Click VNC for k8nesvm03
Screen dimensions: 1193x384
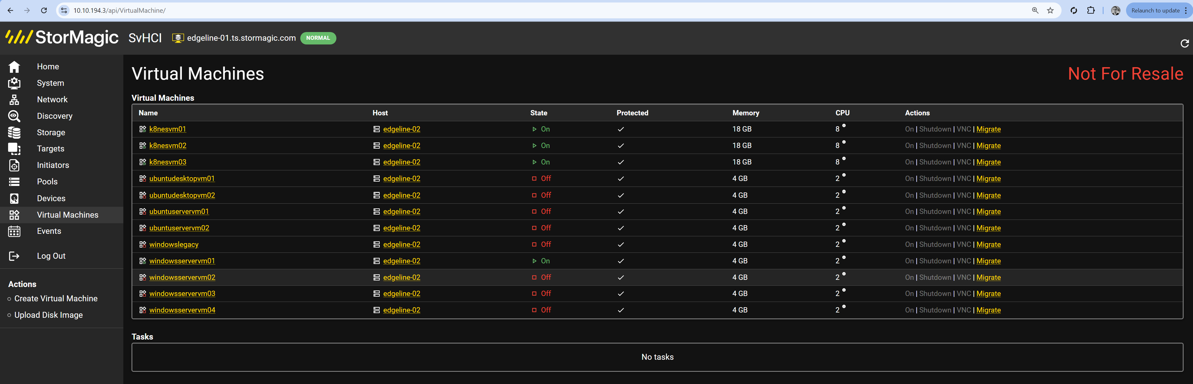click(964, 162)
